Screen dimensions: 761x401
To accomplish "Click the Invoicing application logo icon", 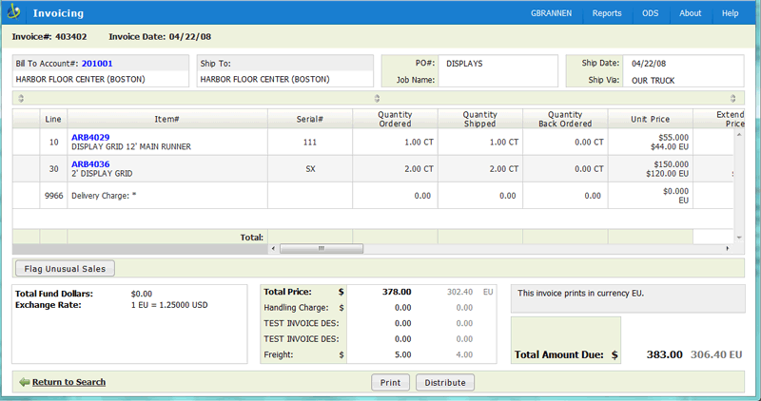I will coord(14,13).
